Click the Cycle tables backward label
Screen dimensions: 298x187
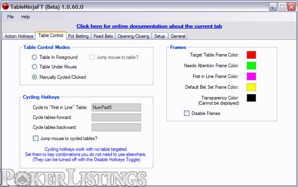tap(55, 127)
